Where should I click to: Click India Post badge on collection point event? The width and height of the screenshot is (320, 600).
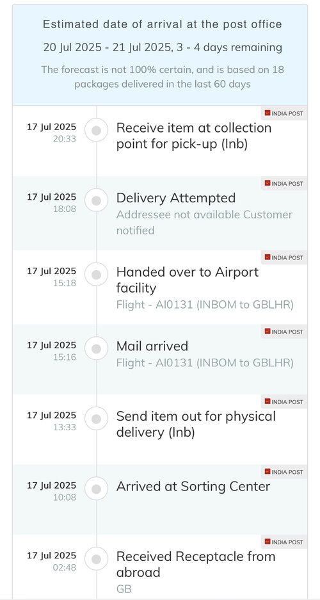click(x=284, y=113)
